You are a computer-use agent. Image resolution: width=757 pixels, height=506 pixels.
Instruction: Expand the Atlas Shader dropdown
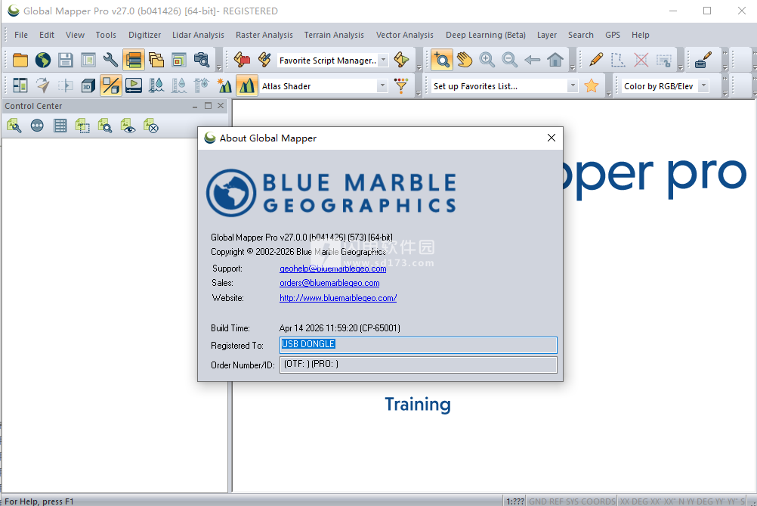click(382, 86)
